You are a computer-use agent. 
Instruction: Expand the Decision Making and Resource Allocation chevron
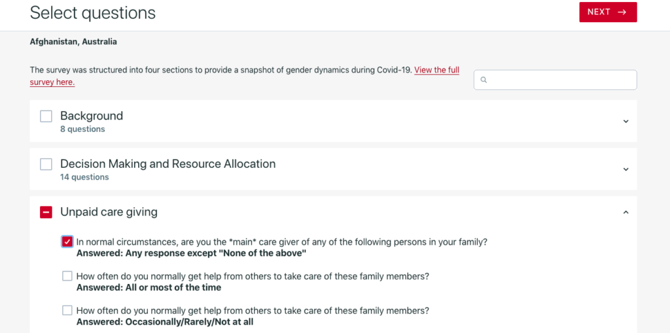pyautogui.click(x=626, y=169)
